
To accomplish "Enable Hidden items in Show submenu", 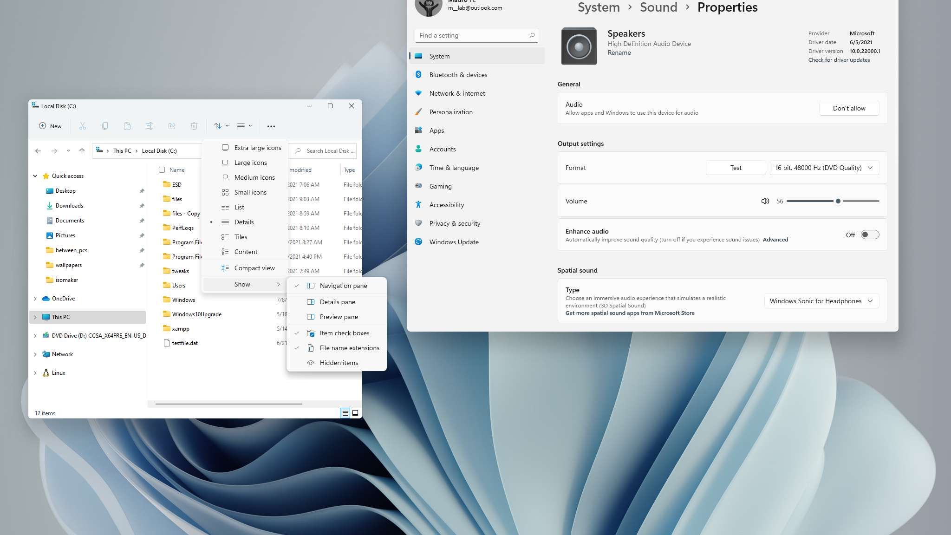I will click(339, 363).
